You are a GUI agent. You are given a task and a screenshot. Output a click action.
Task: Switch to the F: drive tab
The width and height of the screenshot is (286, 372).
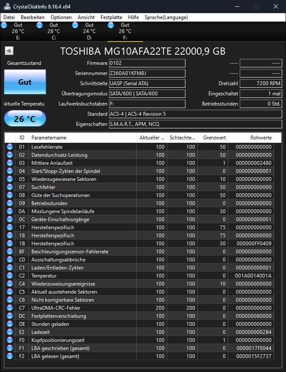[125, 31]
